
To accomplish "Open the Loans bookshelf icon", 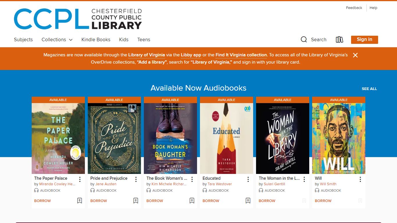I will tap(339, 39).
